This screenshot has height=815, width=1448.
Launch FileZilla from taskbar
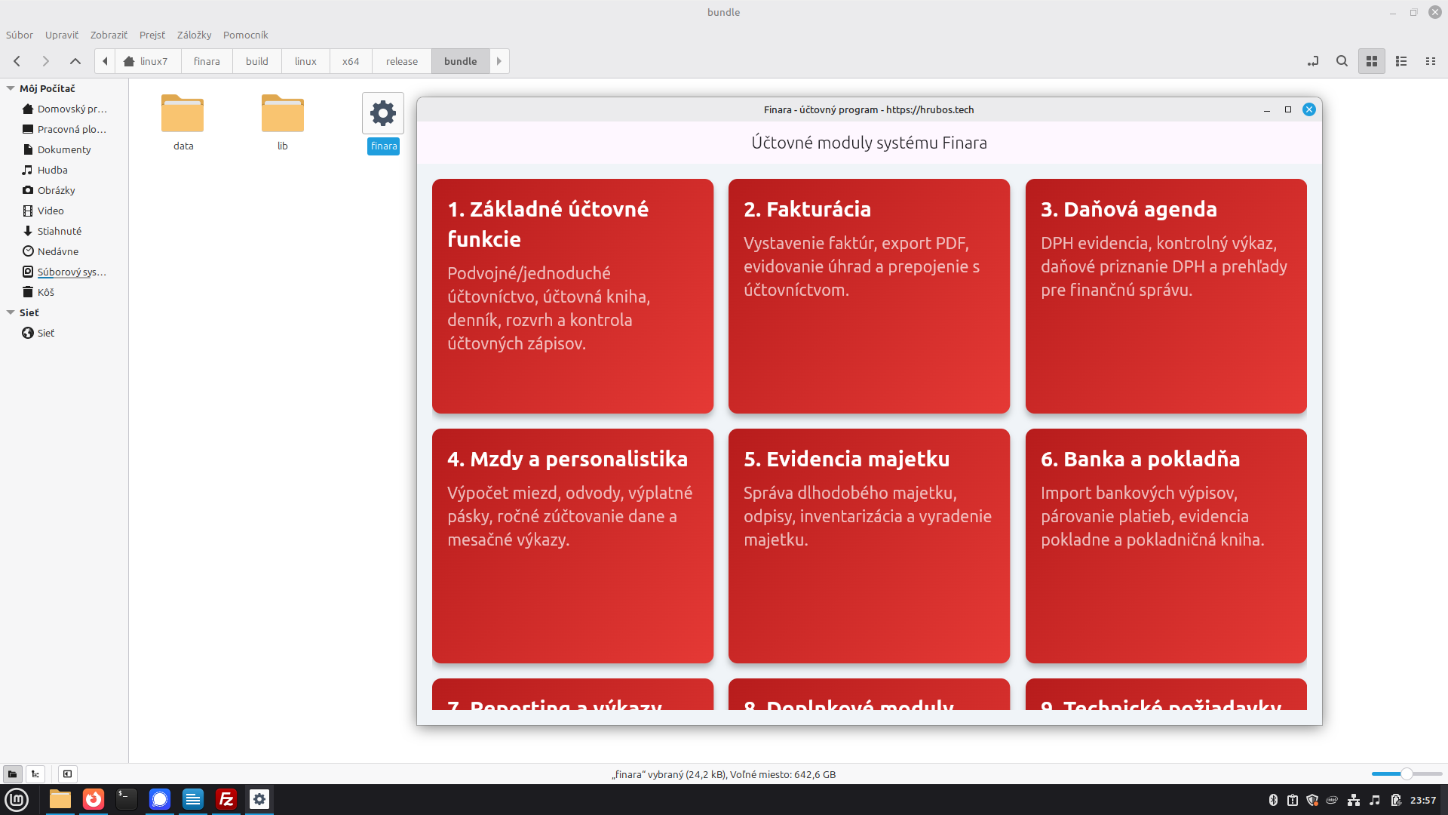[x=226, y=799]
